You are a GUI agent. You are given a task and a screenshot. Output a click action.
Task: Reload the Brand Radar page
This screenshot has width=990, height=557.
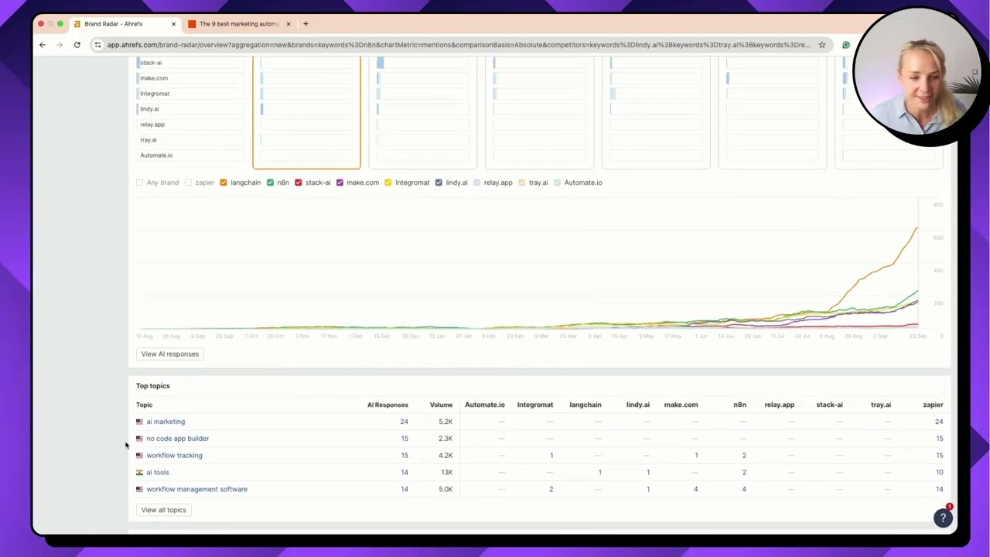click(x=77, y=45)
